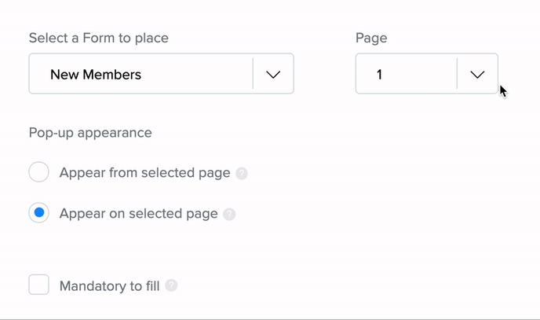The width and height of the screenshot is (540, 320).
Task: Open the Mandatory to fill help tooltip icon
Action: pyautogui.click(x=171, y=285)
